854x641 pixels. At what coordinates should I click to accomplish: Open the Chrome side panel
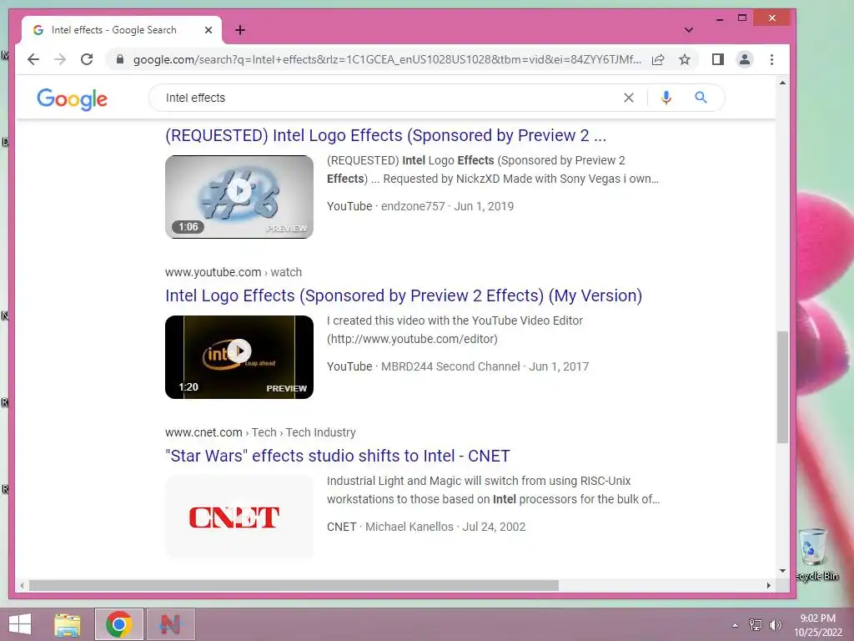pos(718,59)
